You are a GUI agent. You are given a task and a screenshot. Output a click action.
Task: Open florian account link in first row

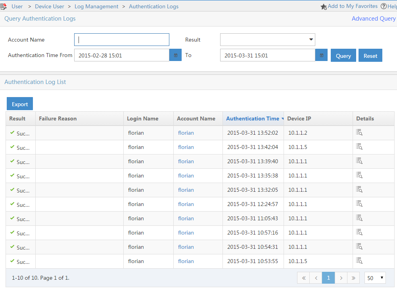(x=186, y=133)
